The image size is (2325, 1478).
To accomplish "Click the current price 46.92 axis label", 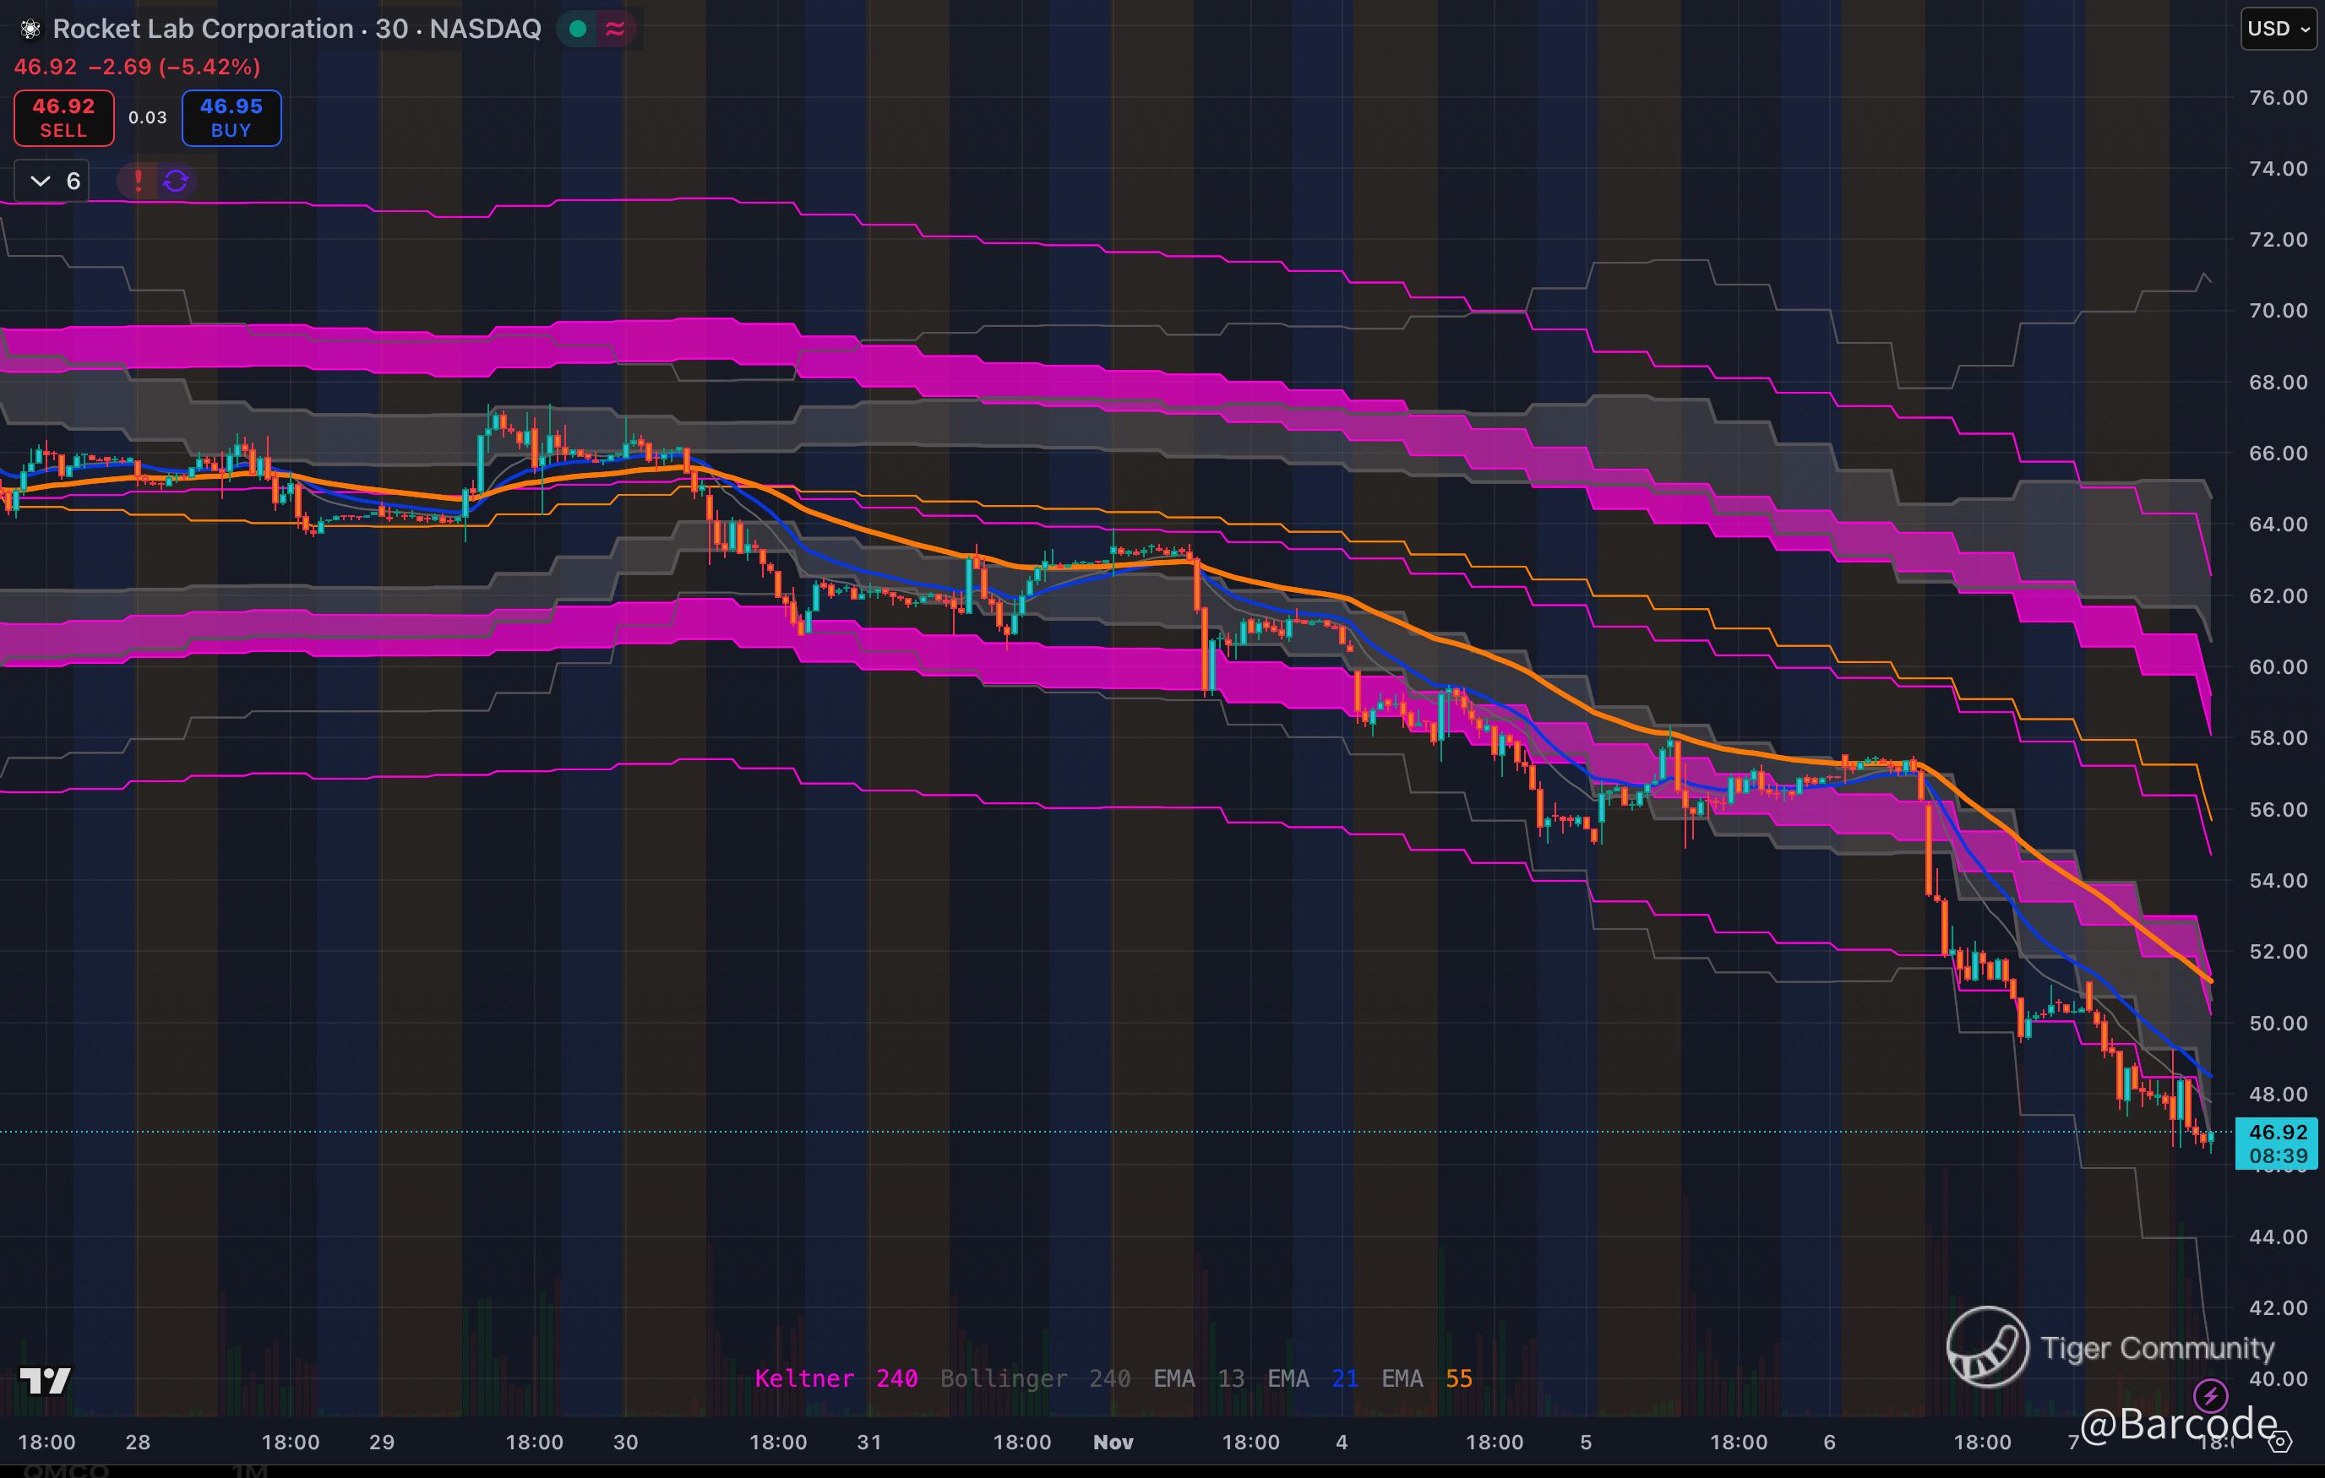I will pyautogui.click(x=2277, y=1133).
